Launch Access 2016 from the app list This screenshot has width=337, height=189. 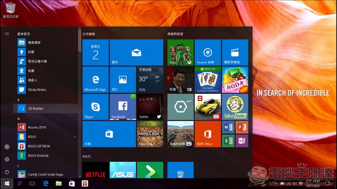pos(46,127)
